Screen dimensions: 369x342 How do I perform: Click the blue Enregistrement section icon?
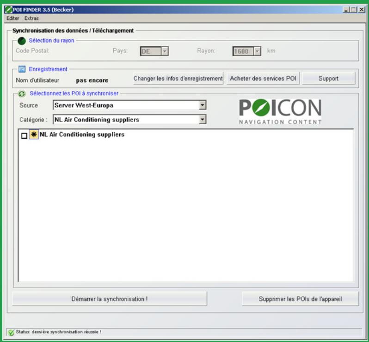[x=22, y=69]
